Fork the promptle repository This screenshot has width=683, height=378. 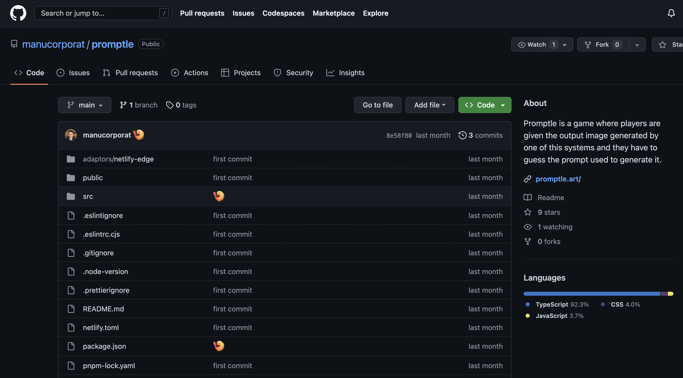tap(602, 44)
